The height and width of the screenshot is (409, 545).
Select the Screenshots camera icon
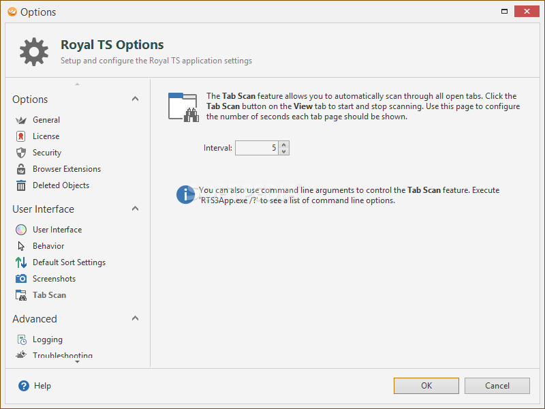pyautogui.click(x=21, y=279)
